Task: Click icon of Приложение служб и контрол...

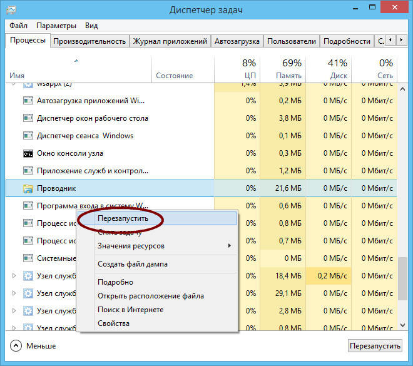Action: pos(28,171)
